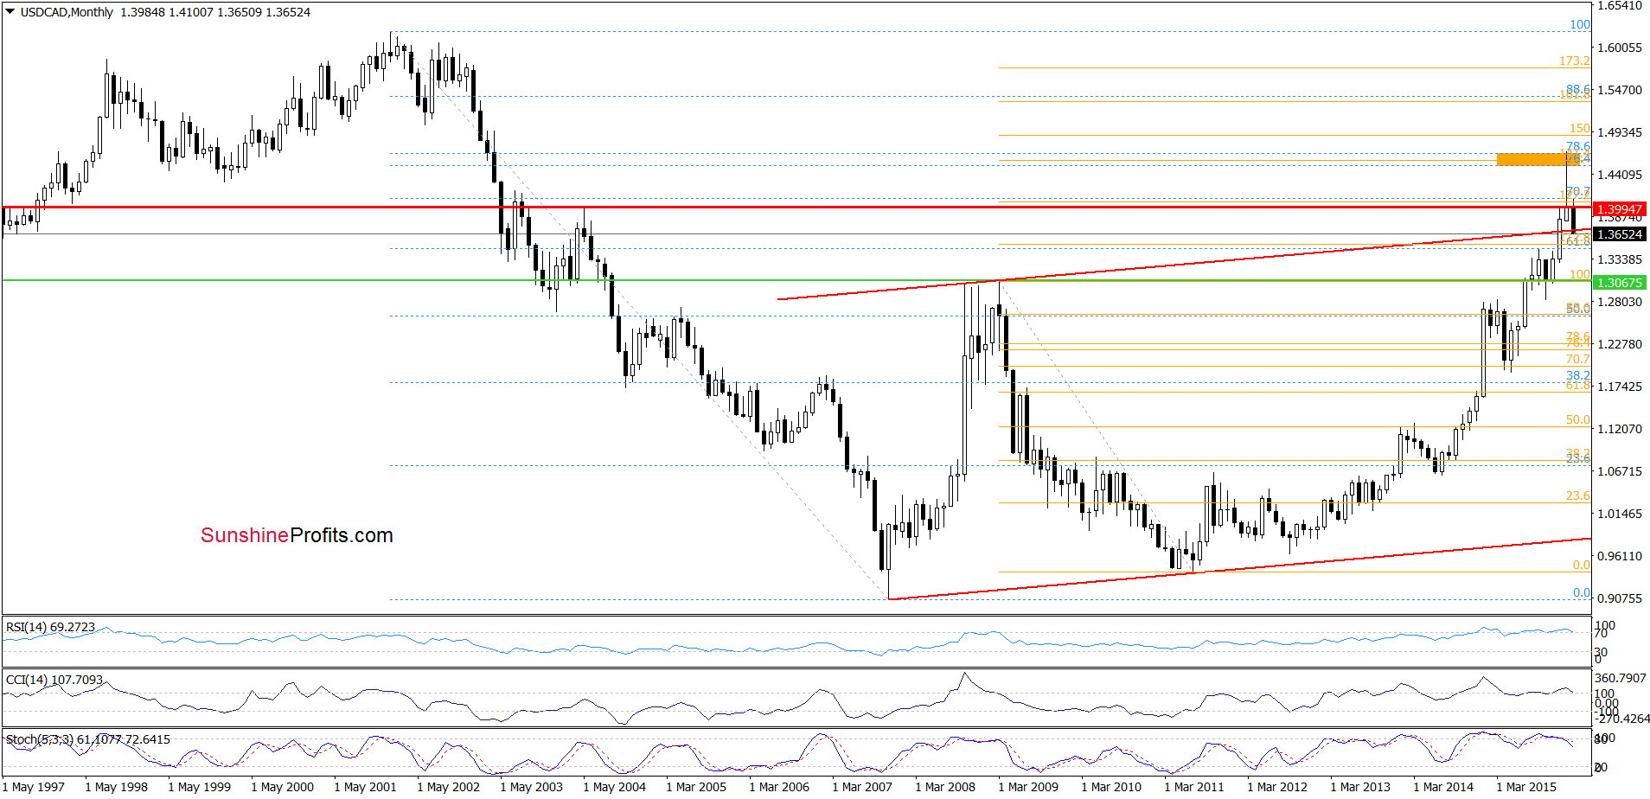
Task: Click the 1 Mar 2013 date label
Action: pyautogui.click(x=1360, y=787)
